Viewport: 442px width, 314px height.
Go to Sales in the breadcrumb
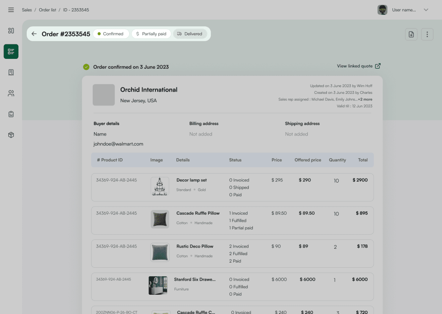click(x=27, y=10)
